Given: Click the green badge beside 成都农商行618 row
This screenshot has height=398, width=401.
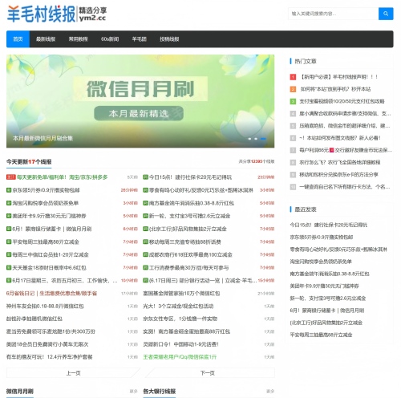Looking at the screenshot, I should [x=145, y=254].
